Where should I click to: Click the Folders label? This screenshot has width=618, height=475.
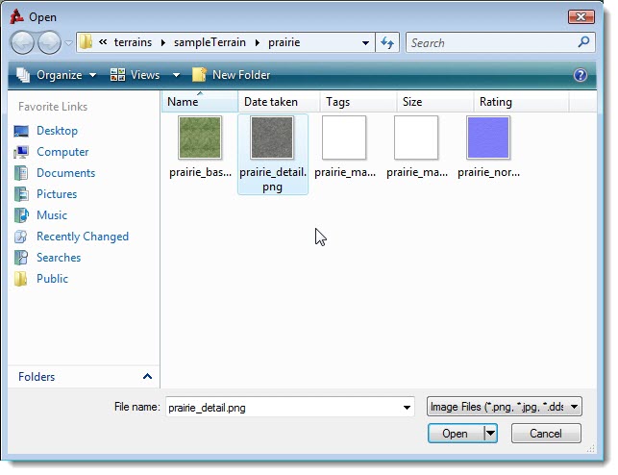(37, 377)
